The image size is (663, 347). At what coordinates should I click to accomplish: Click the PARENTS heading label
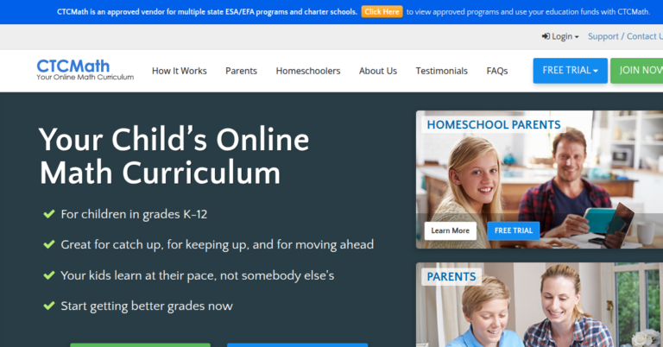[x=451, y=277]
